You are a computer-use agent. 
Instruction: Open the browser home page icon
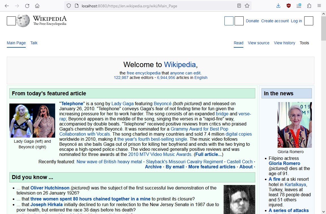[x=37, y=6]
